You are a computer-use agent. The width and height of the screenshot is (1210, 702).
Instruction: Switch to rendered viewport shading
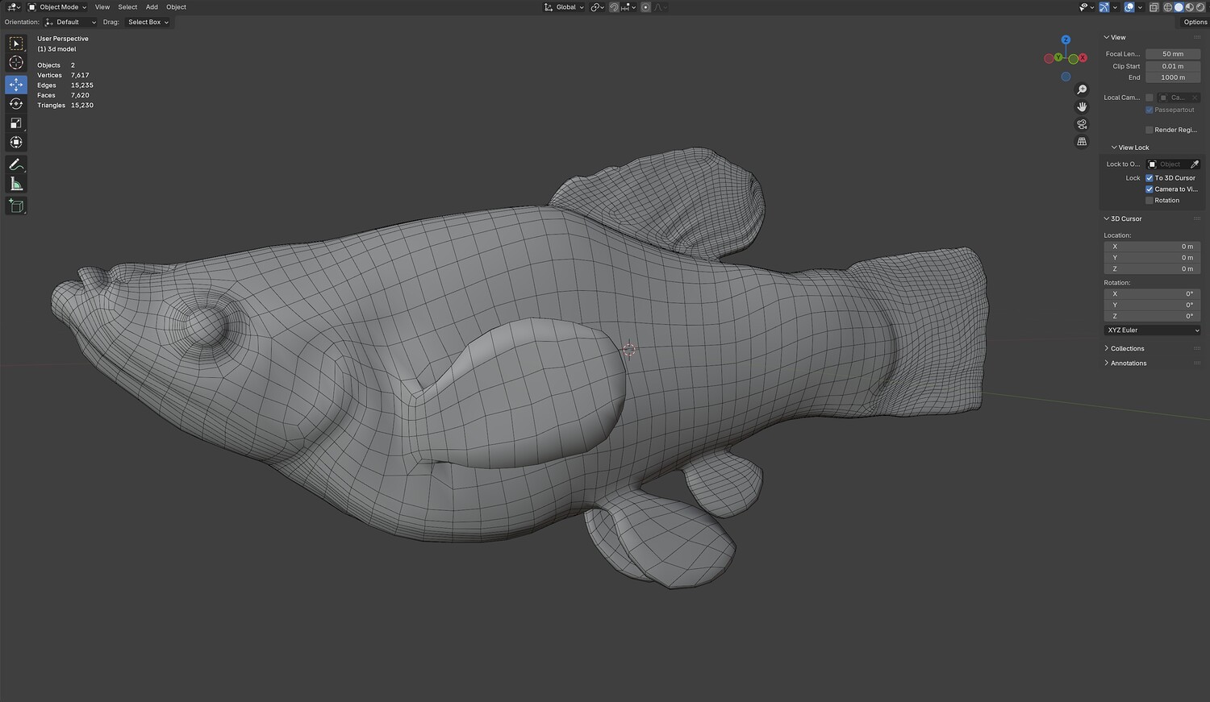[1200, 7]
